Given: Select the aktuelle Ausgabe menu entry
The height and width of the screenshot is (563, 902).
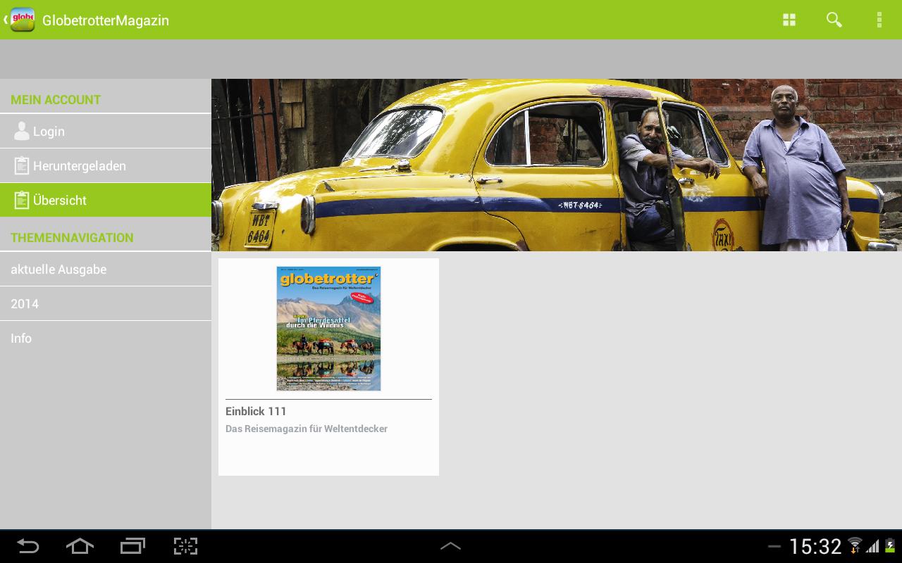Looking at the screenshot, I should [x=58, y=269].
